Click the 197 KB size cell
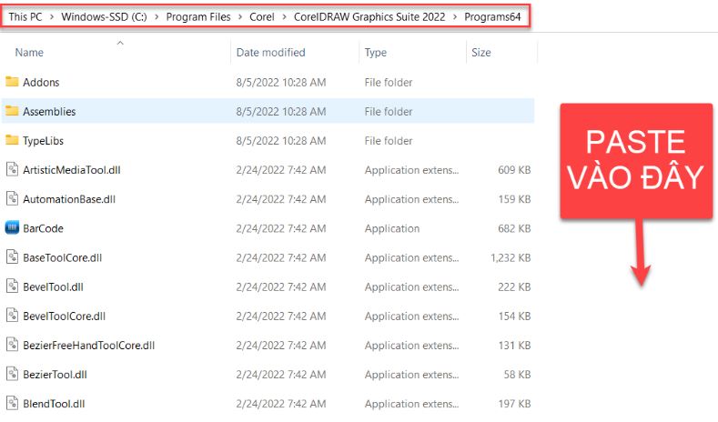The width and height of the screenshot is (718, 422). click(515, 404)
